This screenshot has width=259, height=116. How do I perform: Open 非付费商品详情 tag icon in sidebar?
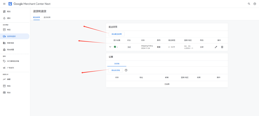click(x=4, y=61)
